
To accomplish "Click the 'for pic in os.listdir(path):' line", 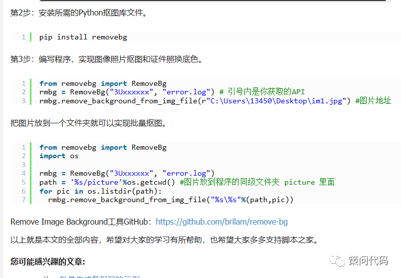I will pos(101,191).
